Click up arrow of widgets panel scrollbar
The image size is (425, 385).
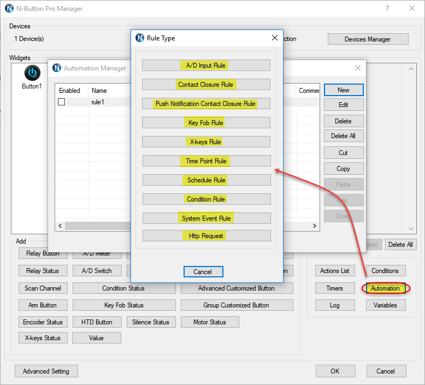tap(411, 69)
